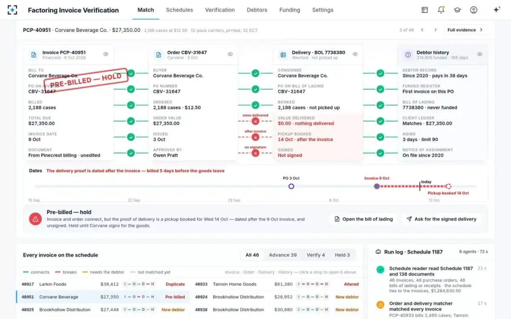Click green check linking Booked and Bill of lading

point(380,105)
